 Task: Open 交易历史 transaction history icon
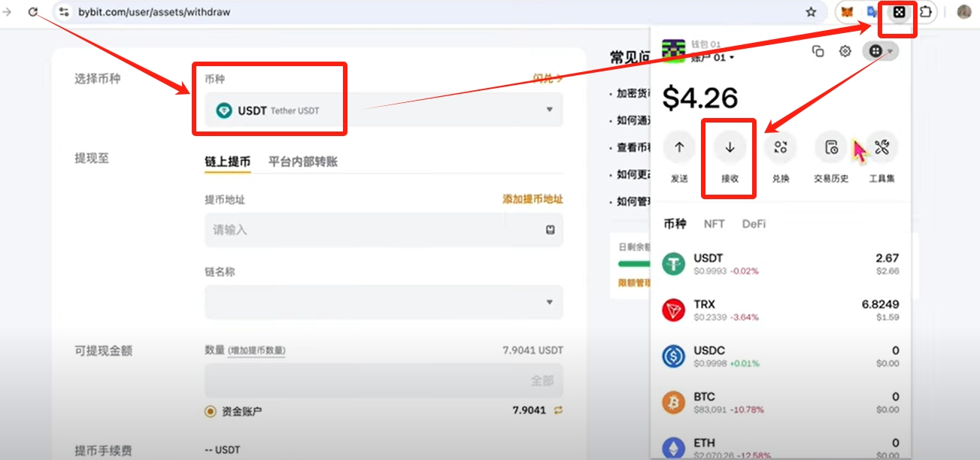tap(831, 147)
